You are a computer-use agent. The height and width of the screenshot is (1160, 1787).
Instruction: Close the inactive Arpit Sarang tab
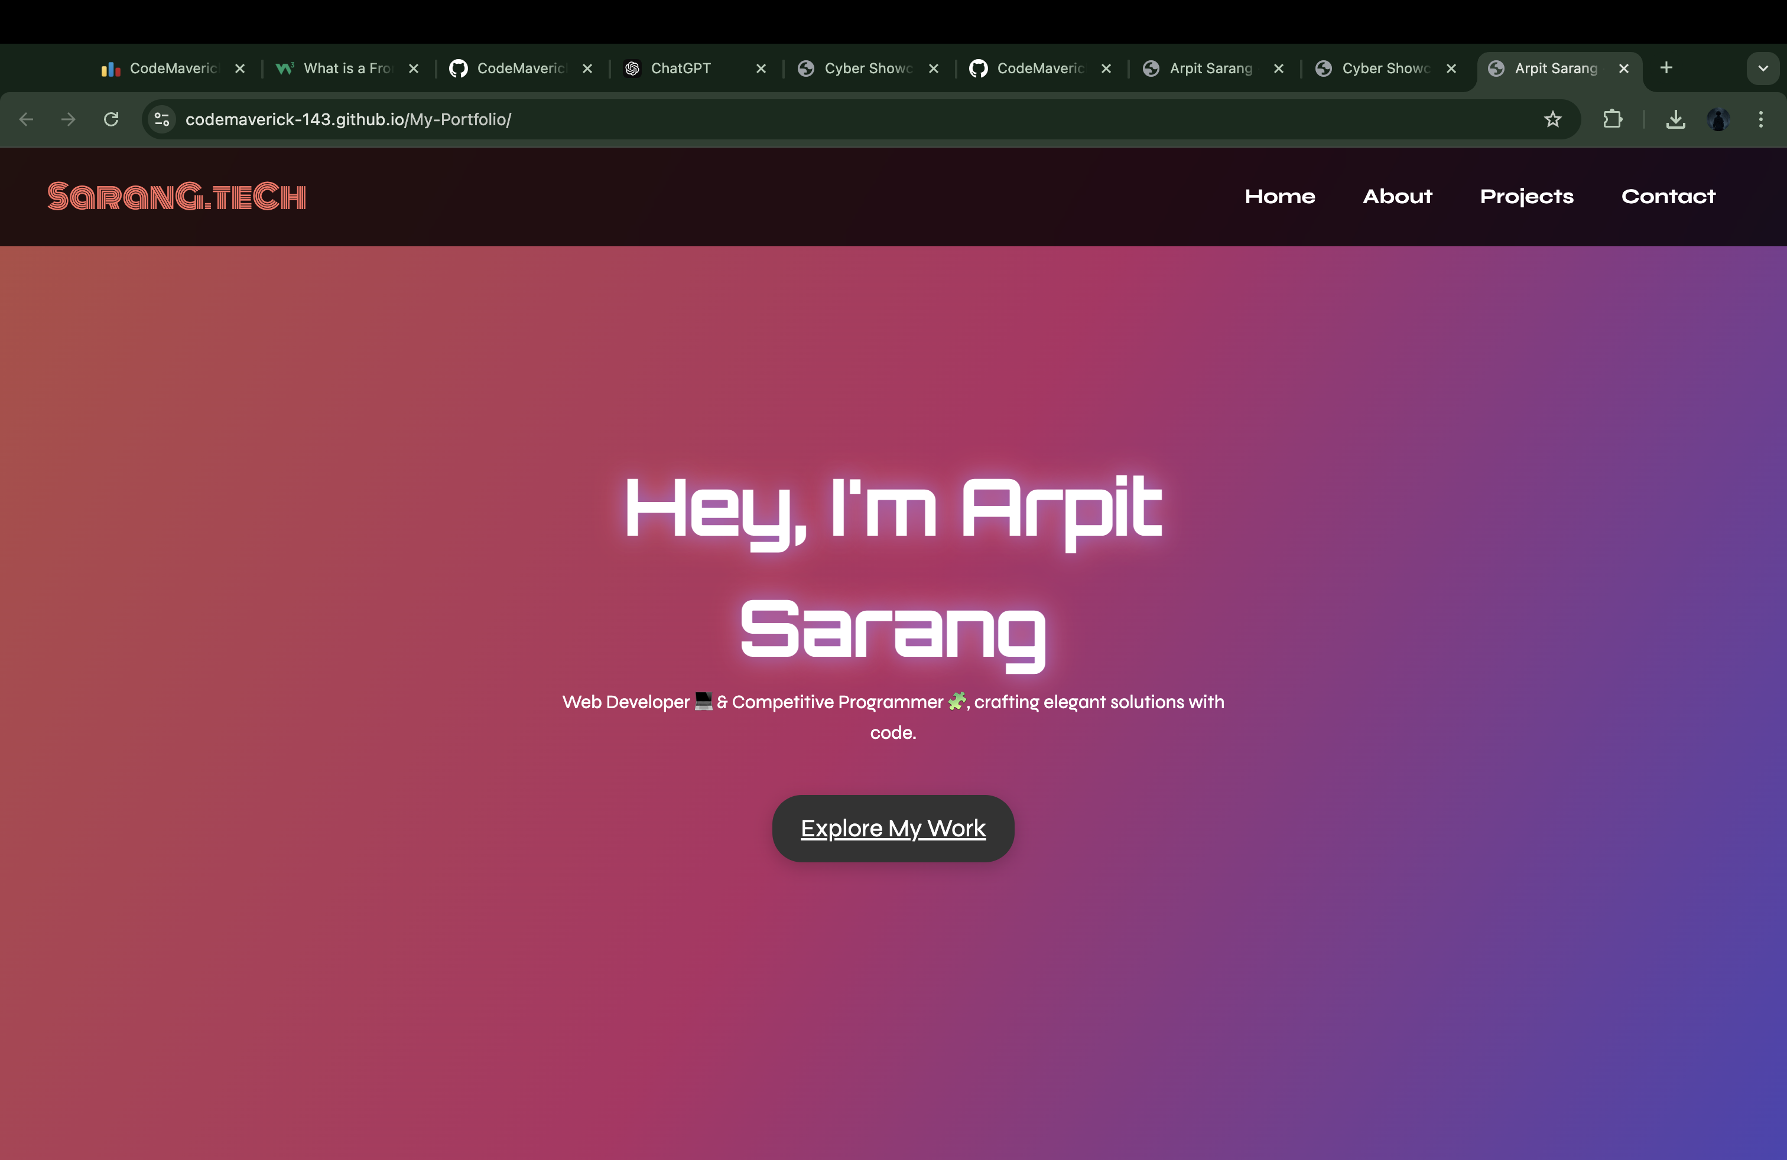tap(1278, 69)
